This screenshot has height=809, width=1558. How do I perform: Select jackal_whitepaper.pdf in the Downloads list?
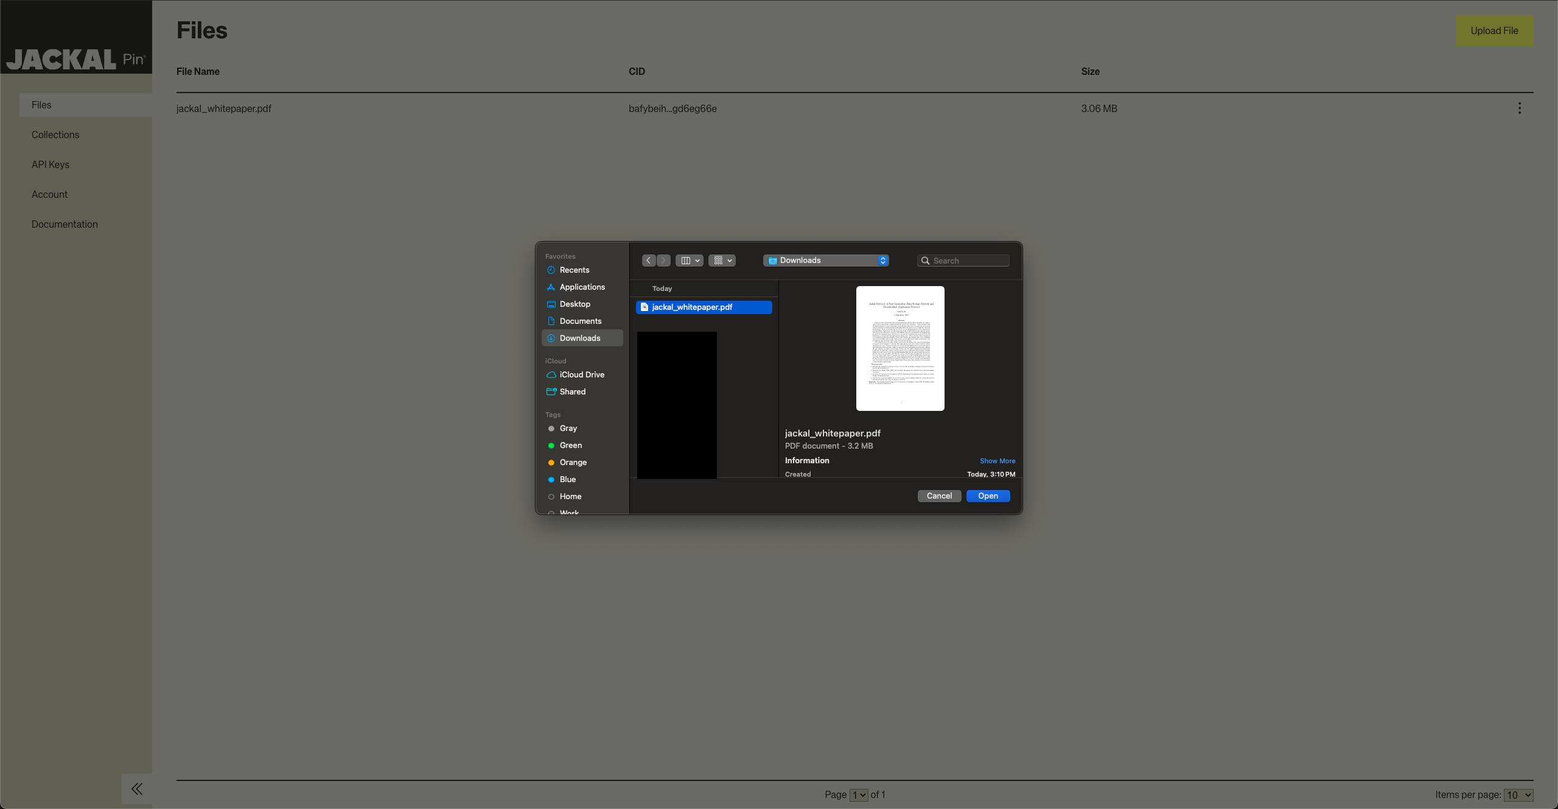(704, 307)
